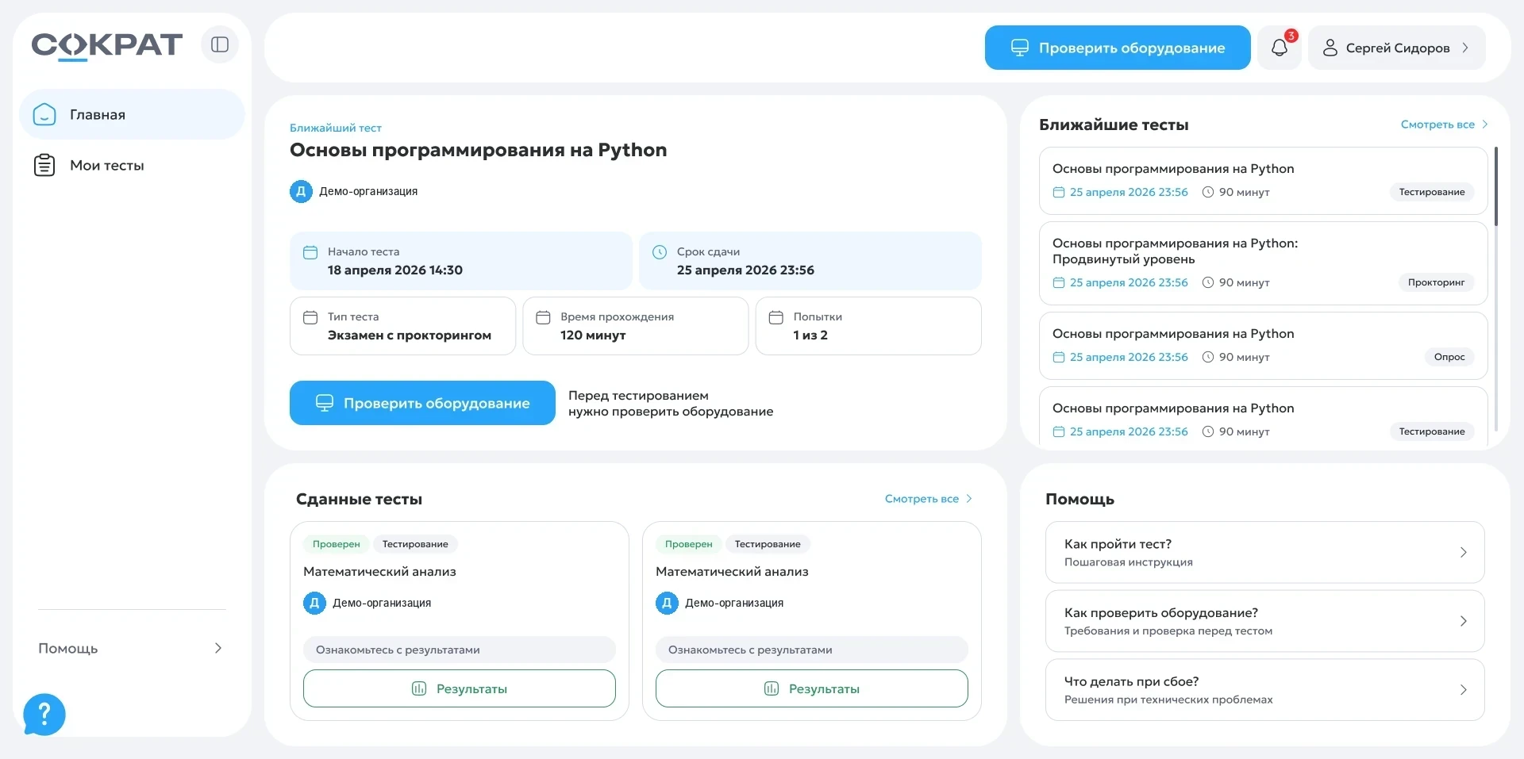Screen dimensions: 1524x759
Task: Open the Что делать при сбое? help article
Action: tap(1264, 690)
